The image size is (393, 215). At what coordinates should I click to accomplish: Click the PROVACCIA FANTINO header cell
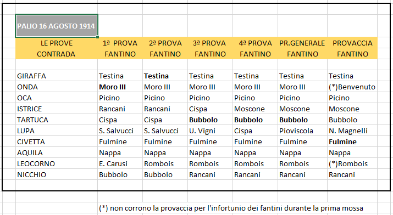352,48
